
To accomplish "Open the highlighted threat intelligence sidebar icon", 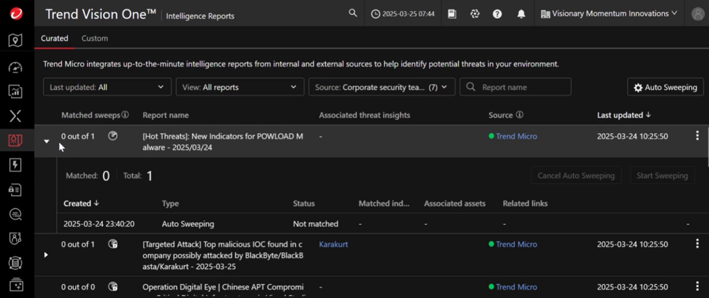I will [15, 140].
